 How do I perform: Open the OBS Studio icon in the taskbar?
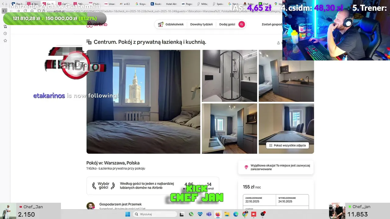[x=263, y=214]
